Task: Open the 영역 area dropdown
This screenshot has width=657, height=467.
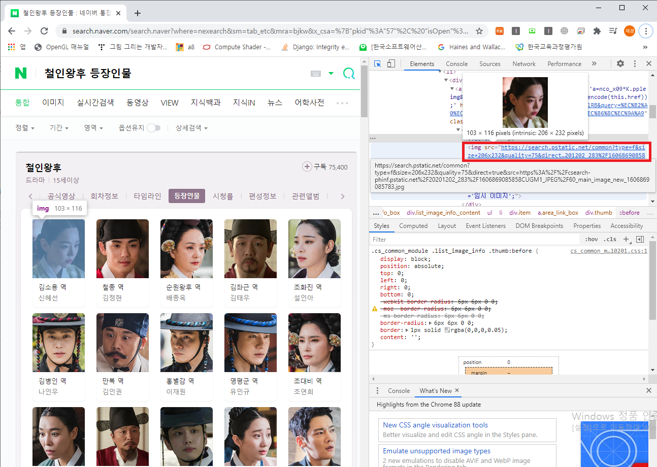Action: click(x=93, y=128)
